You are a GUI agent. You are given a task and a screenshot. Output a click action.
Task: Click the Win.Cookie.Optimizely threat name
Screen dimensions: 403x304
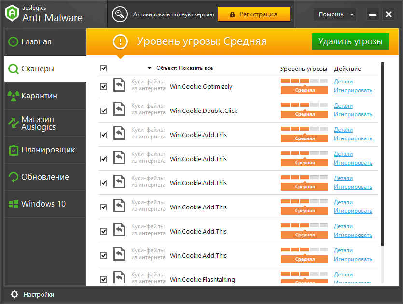coord(201,87)
